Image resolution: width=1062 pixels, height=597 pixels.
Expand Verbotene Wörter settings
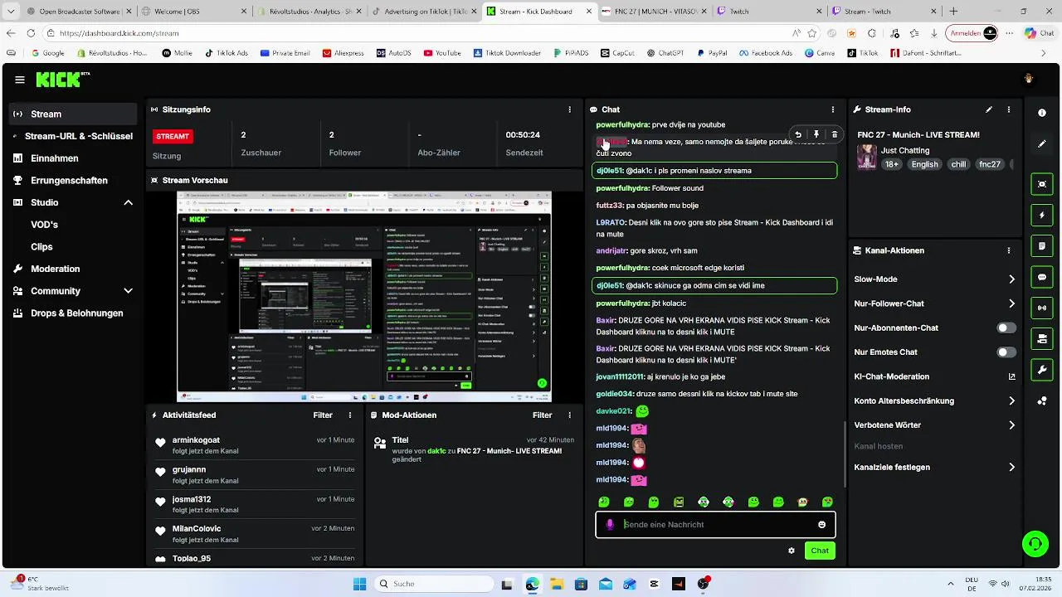tap(1011, 425)
